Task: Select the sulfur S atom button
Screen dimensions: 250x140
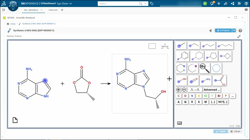Action: pos(199,96)
